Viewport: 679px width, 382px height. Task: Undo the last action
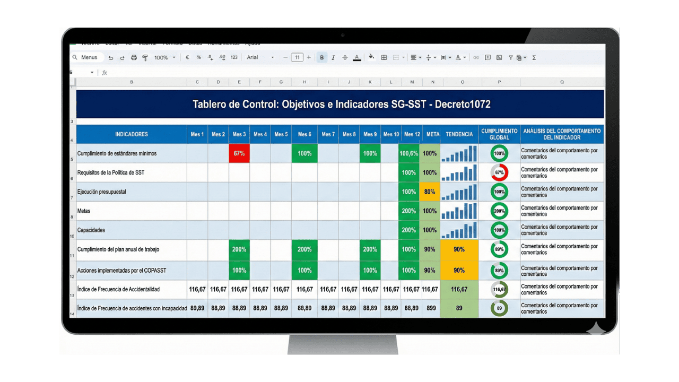(111, 57)
